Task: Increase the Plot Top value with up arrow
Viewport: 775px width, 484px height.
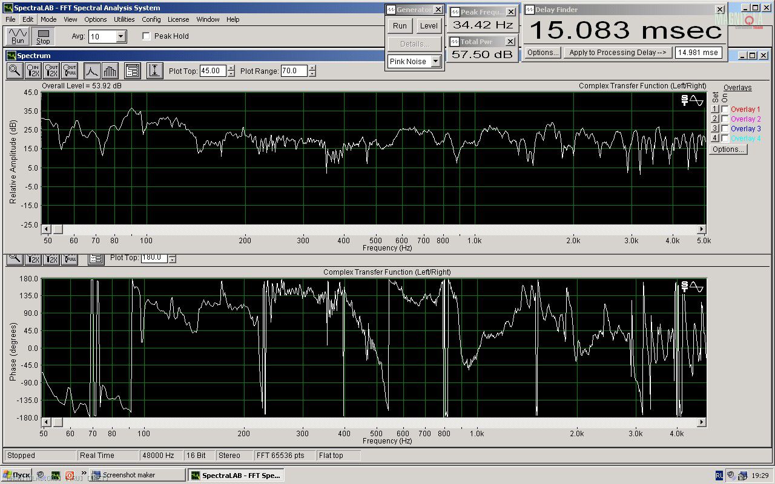Action: 231,68
